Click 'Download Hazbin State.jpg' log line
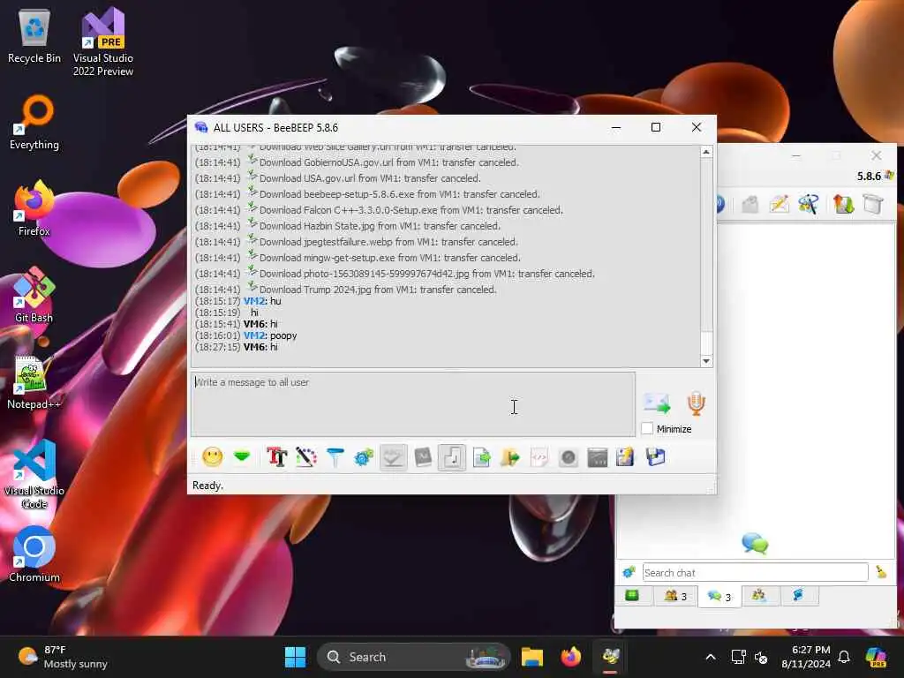 [380, 226]
